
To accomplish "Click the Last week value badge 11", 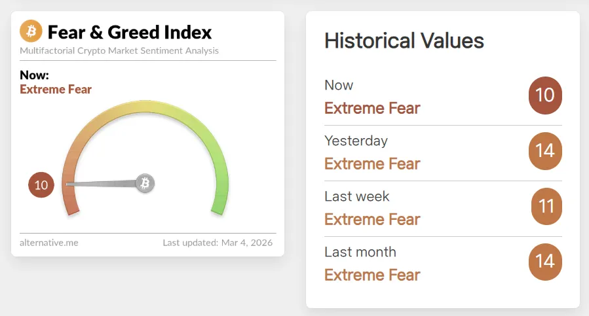I will point(546,207).
